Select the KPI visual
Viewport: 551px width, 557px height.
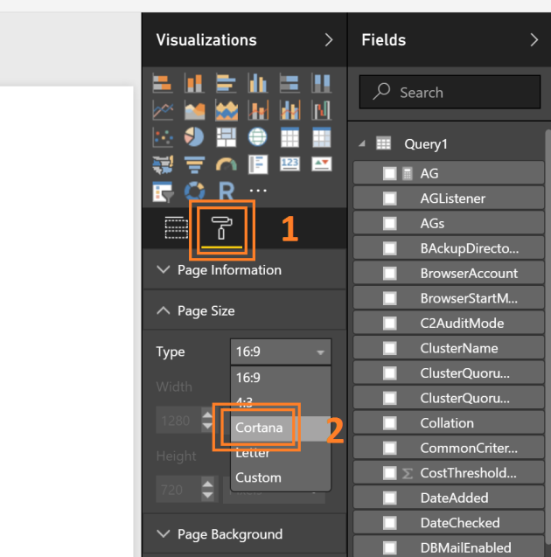click(x=322, y=164)
